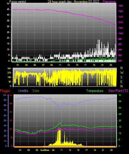Screen dimensions: 129x154
Task: Click the E compass label on direction graph
Action: tap(121, 82)
